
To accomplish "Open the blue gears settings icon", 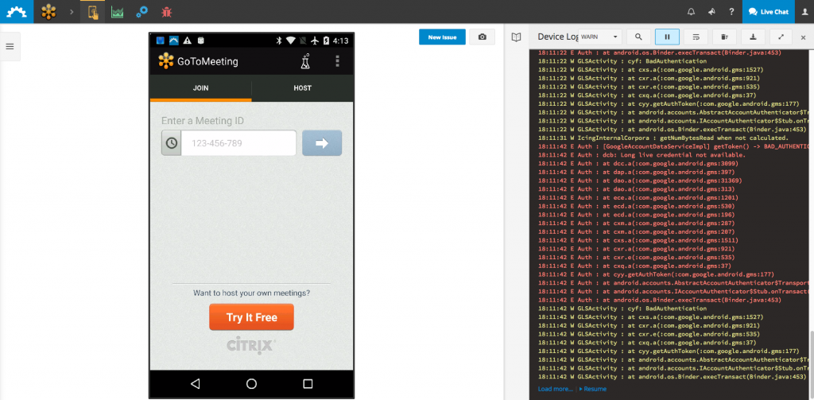I will point(141,12).
